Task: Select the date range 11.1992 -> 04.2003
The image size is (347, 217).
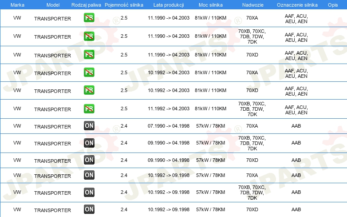Action: click(169, 108)
